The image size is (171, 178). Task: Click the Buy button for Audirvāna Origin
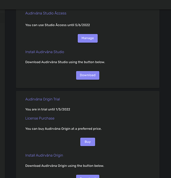coord(88,142)
